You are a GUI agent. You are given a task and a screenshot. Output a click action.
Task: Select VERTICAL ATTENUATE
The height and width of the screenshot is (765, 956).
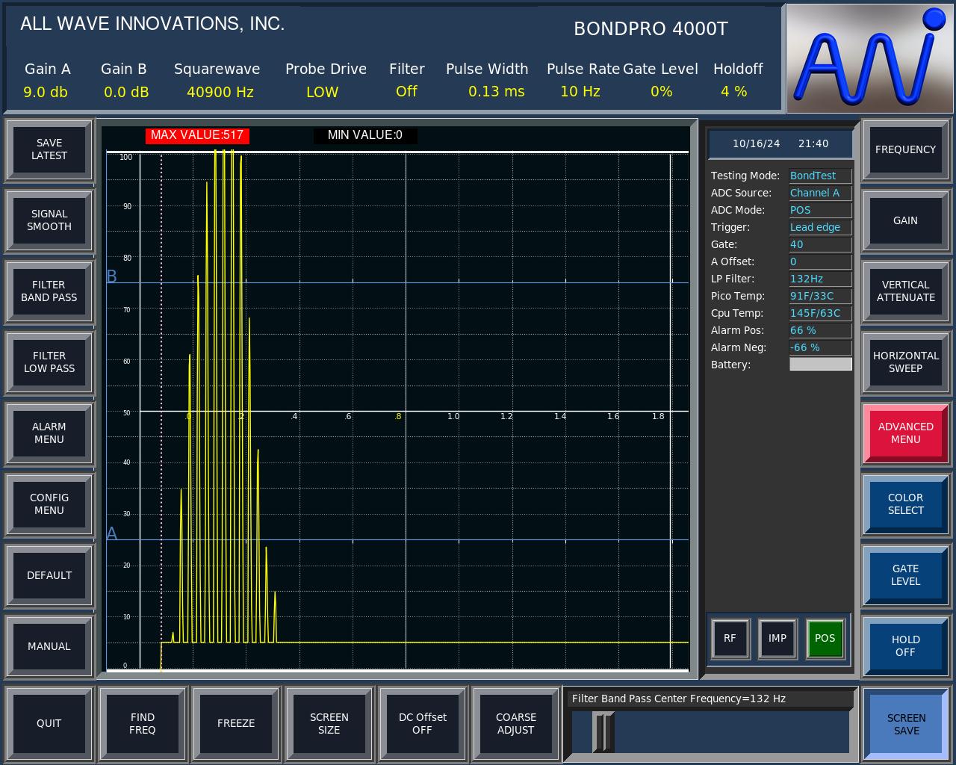906,291
